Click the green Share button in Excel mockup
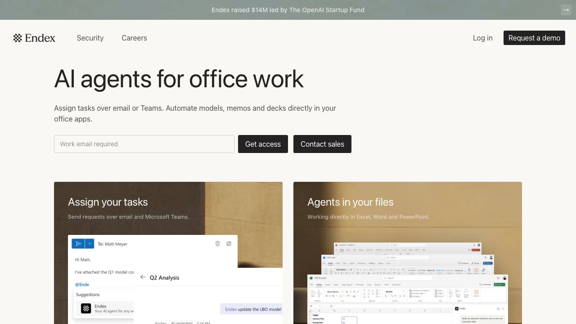This screenshot has height=324, width=576. tap(499, 284)
